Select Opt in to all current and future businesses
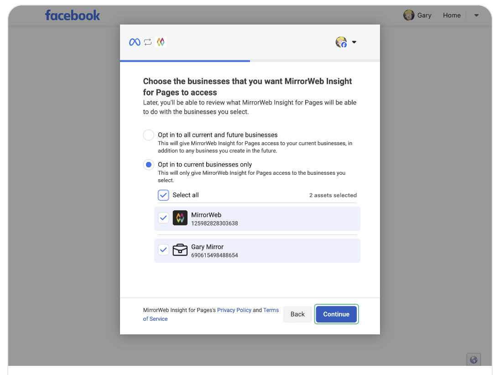The height and width of the screenshot is (375, 500). pos(149,135)
